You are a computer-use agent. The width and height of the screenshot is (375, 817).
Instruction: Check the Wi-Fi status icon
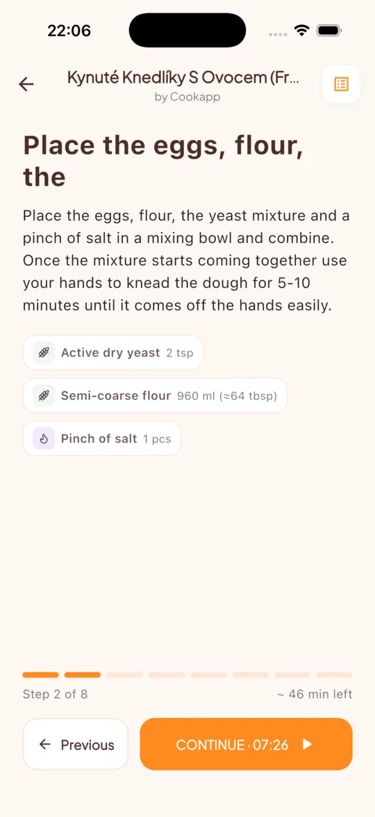pyautogui.click(x=301, y=30)
